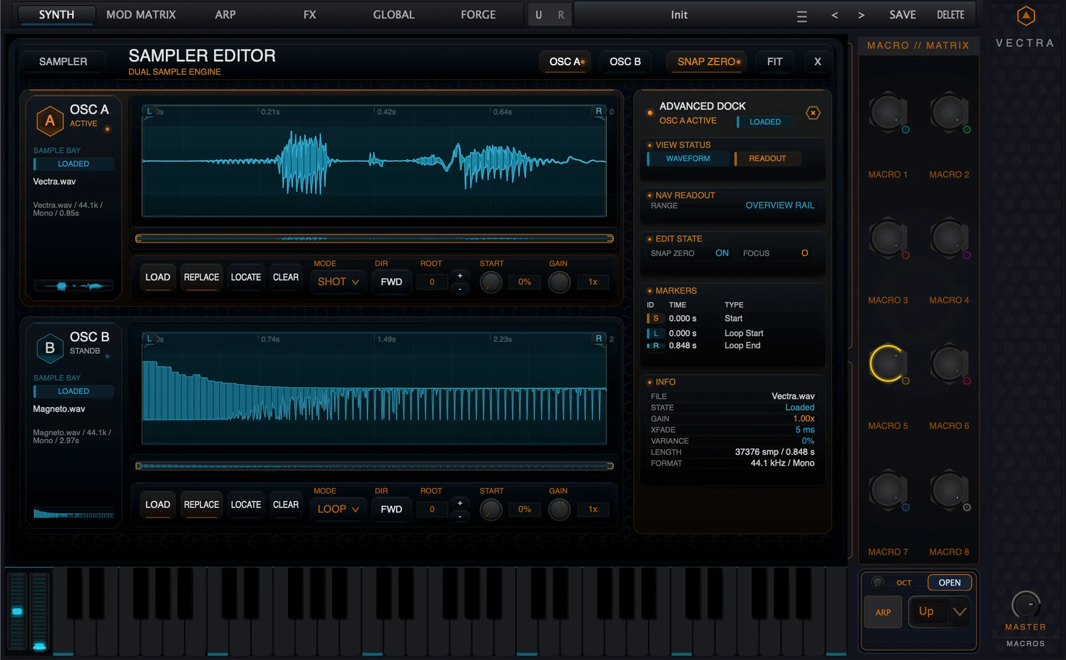
Task: Increase OSC A root note with plus
Action: point(460,276)
